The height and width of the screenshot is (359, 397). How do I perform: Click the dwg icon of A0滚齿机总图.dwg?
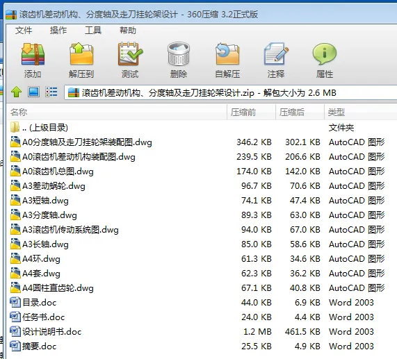pyautogui.click(x=15, y=171)
